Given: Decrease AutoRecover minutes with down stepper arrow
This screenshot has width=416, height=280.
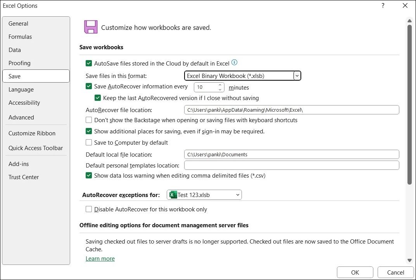Looking at the screenshot, I should tap(220, 89).
